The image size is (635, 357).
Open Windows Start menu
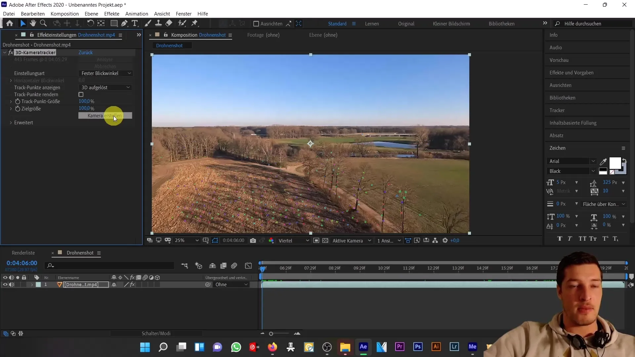pyautogui.click(x=145, y=347)
